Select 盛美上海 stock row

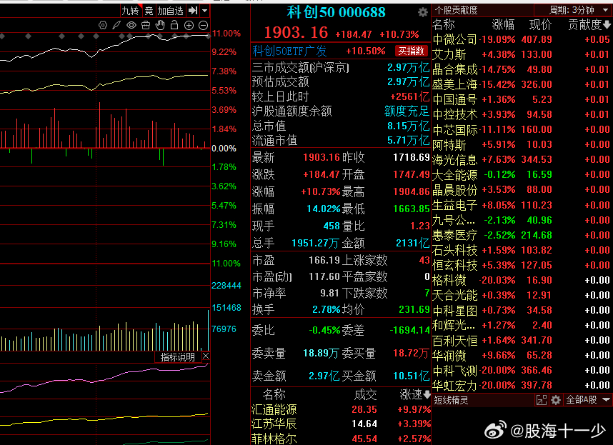click(522, 84)
